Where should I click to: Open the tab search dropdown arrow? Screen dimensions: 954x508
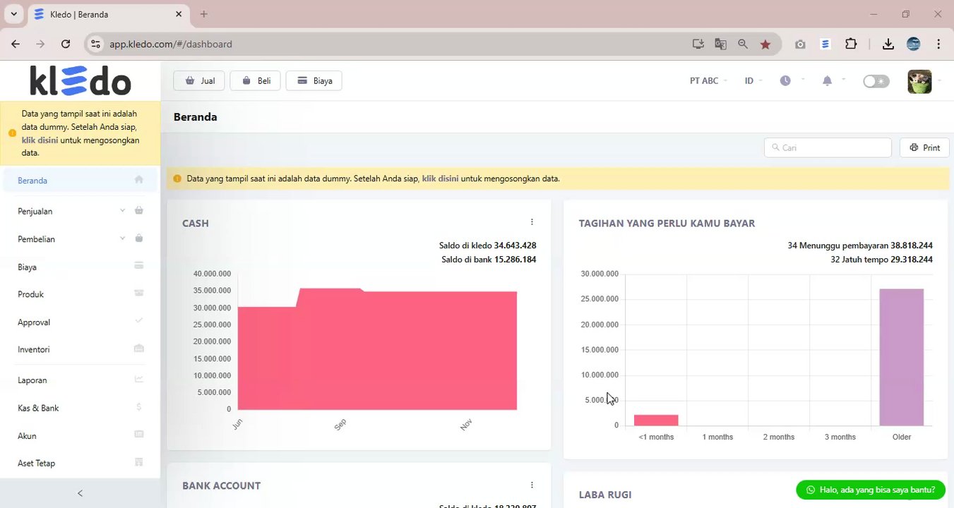(x=13, y=14)
